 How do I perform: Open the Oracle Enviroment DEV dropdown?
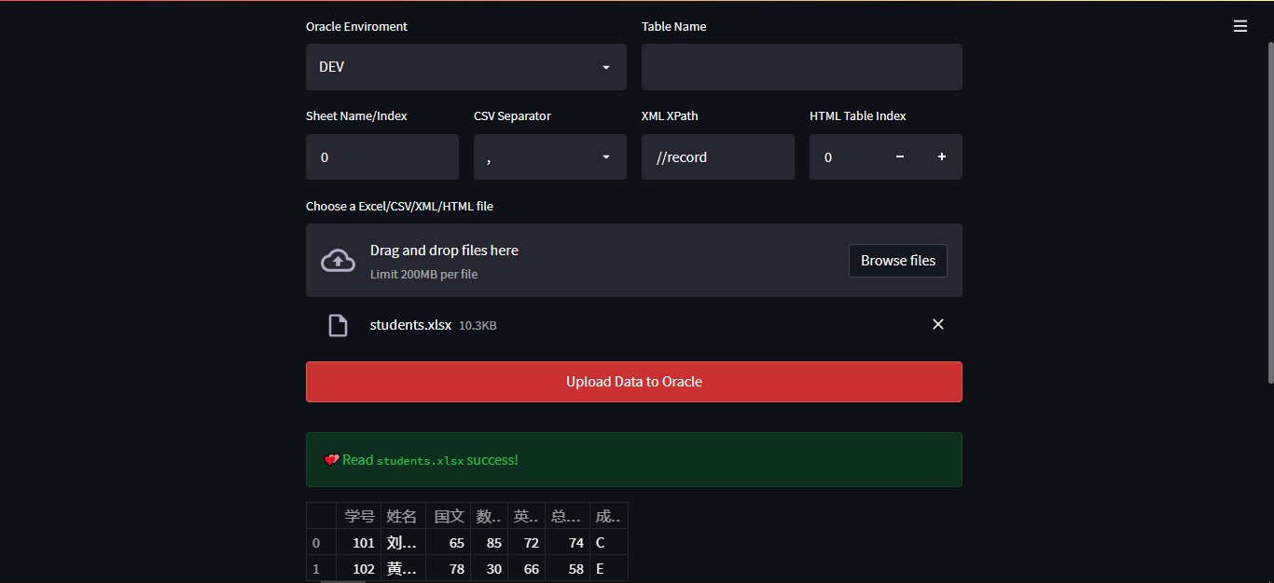(x=466, y=67)
